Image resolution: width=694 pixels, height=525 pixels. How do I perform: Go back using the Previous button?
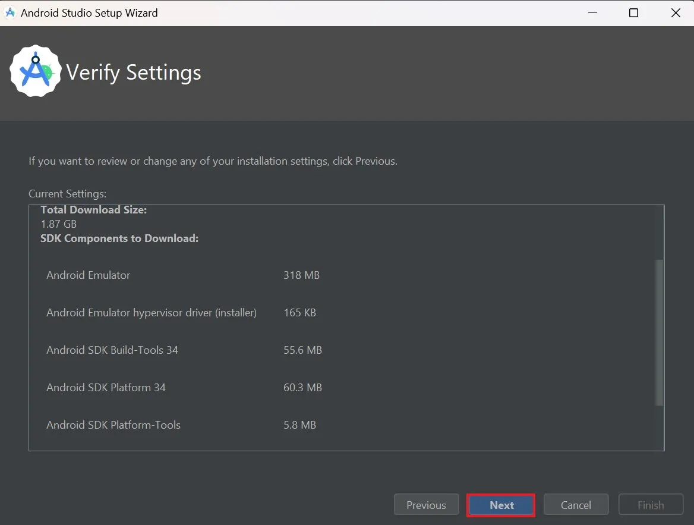click(x=426, y=504)
